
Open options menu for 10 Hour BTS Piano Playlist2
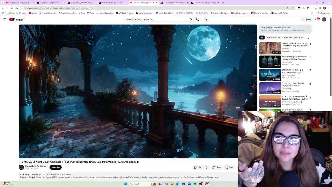click(310, 97)
